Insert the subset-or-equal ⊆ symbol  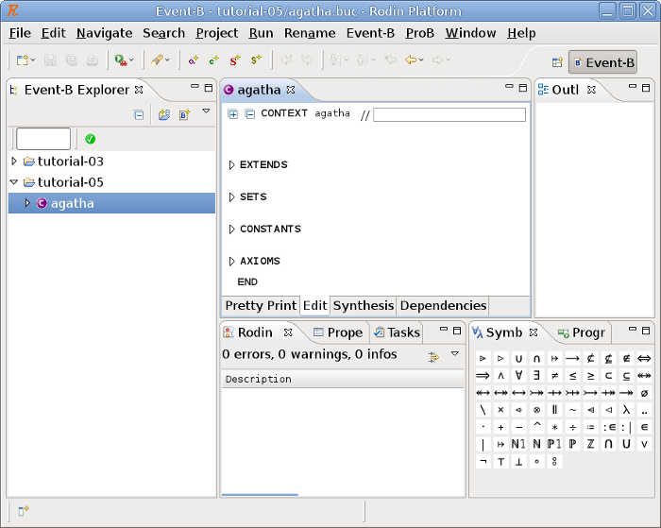point(626,375)
